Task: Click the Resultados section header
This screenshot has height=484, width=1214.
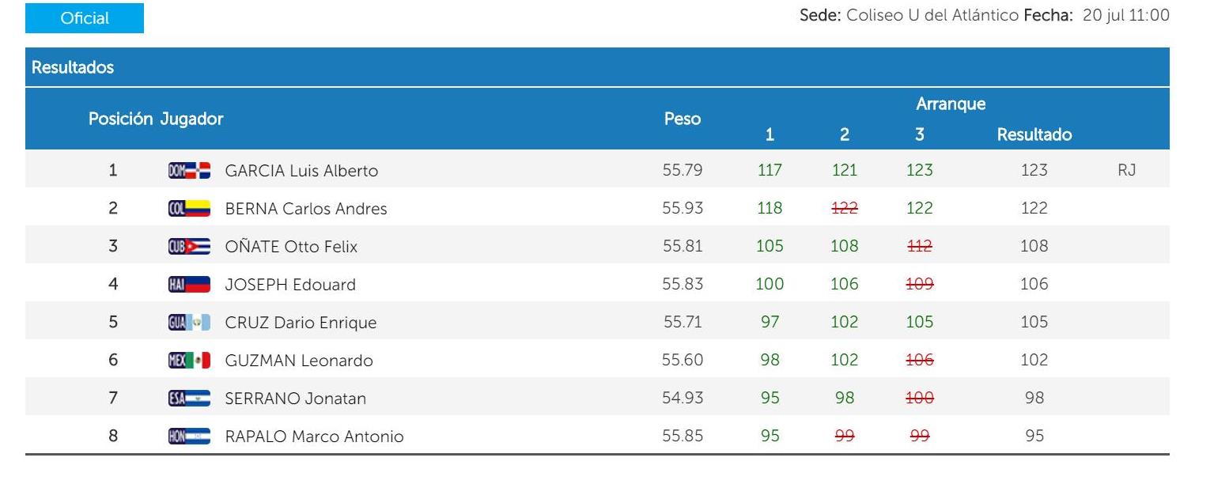Action: click(73, 68)
